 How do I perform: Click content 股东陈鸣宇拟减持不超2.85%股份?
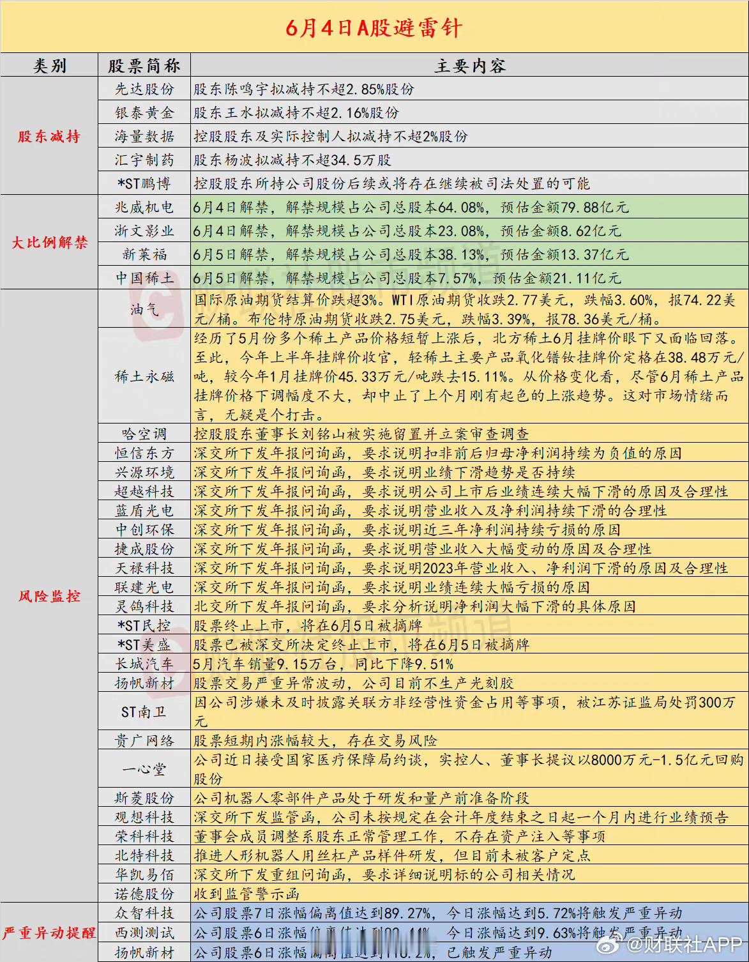click(x=304, y=89)
